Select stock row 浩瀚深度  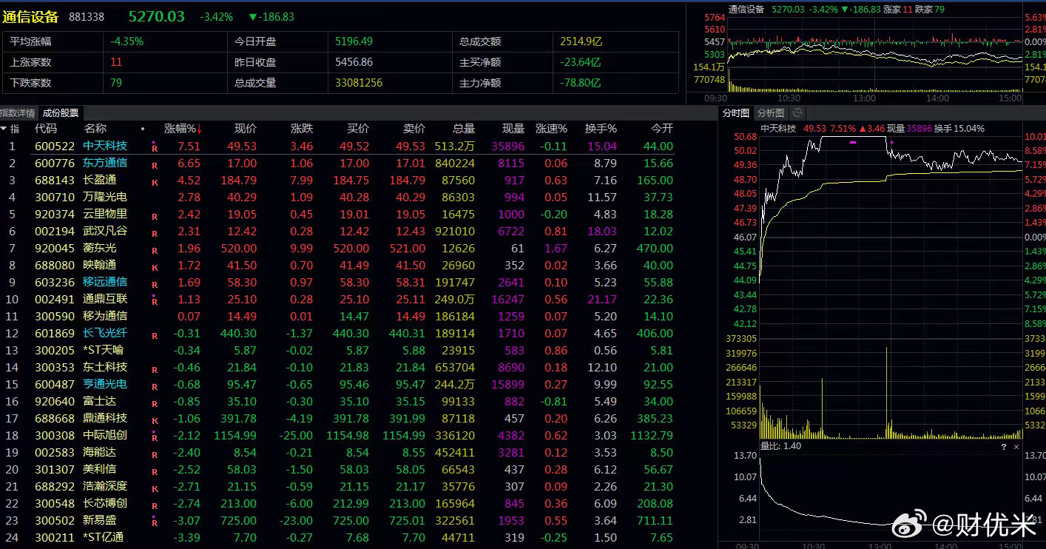point(337,487)
